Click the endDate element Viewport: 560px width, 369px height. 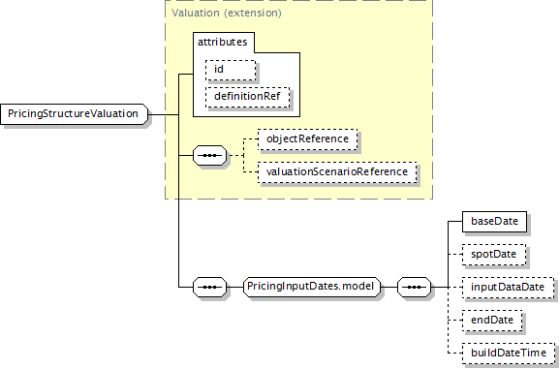(492, 321)
